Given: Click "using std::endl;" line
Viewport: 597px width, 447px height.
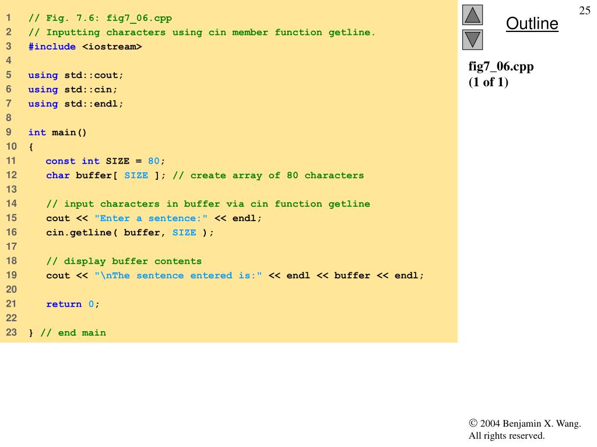Looking at the screenshot, I should click(x=76, y=104).
